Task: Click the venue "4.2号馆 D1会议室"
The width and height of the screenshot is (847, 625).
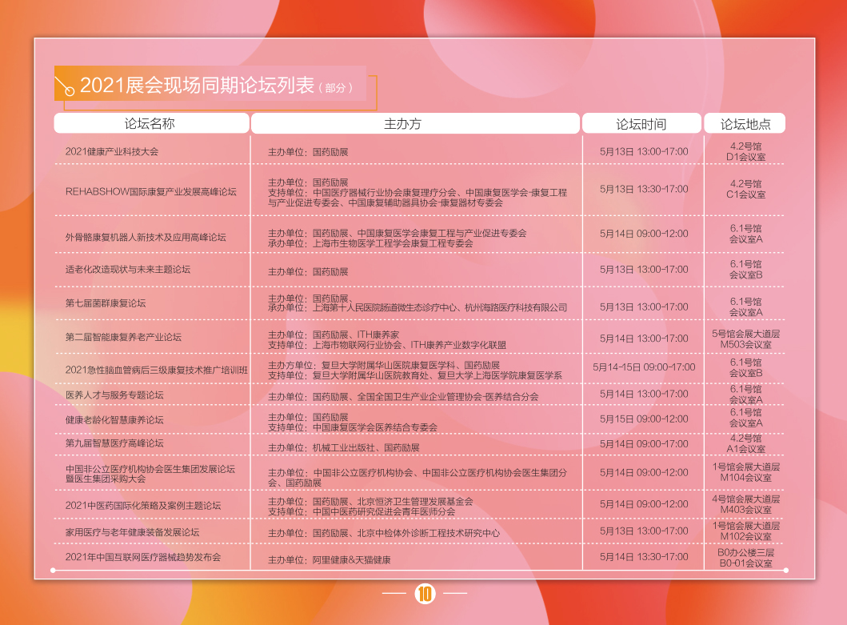Action: coord(746,151)
